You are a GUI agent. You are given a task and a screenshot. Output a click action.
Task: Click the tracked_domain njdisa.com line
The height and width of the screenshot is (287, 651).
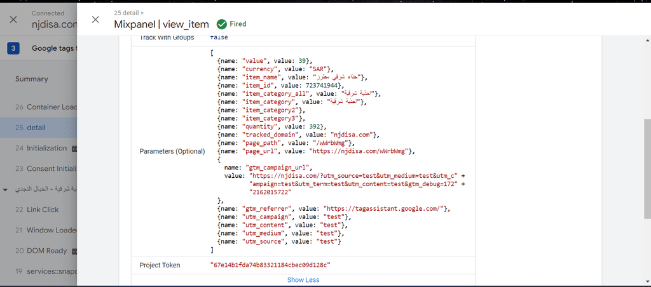299,135
